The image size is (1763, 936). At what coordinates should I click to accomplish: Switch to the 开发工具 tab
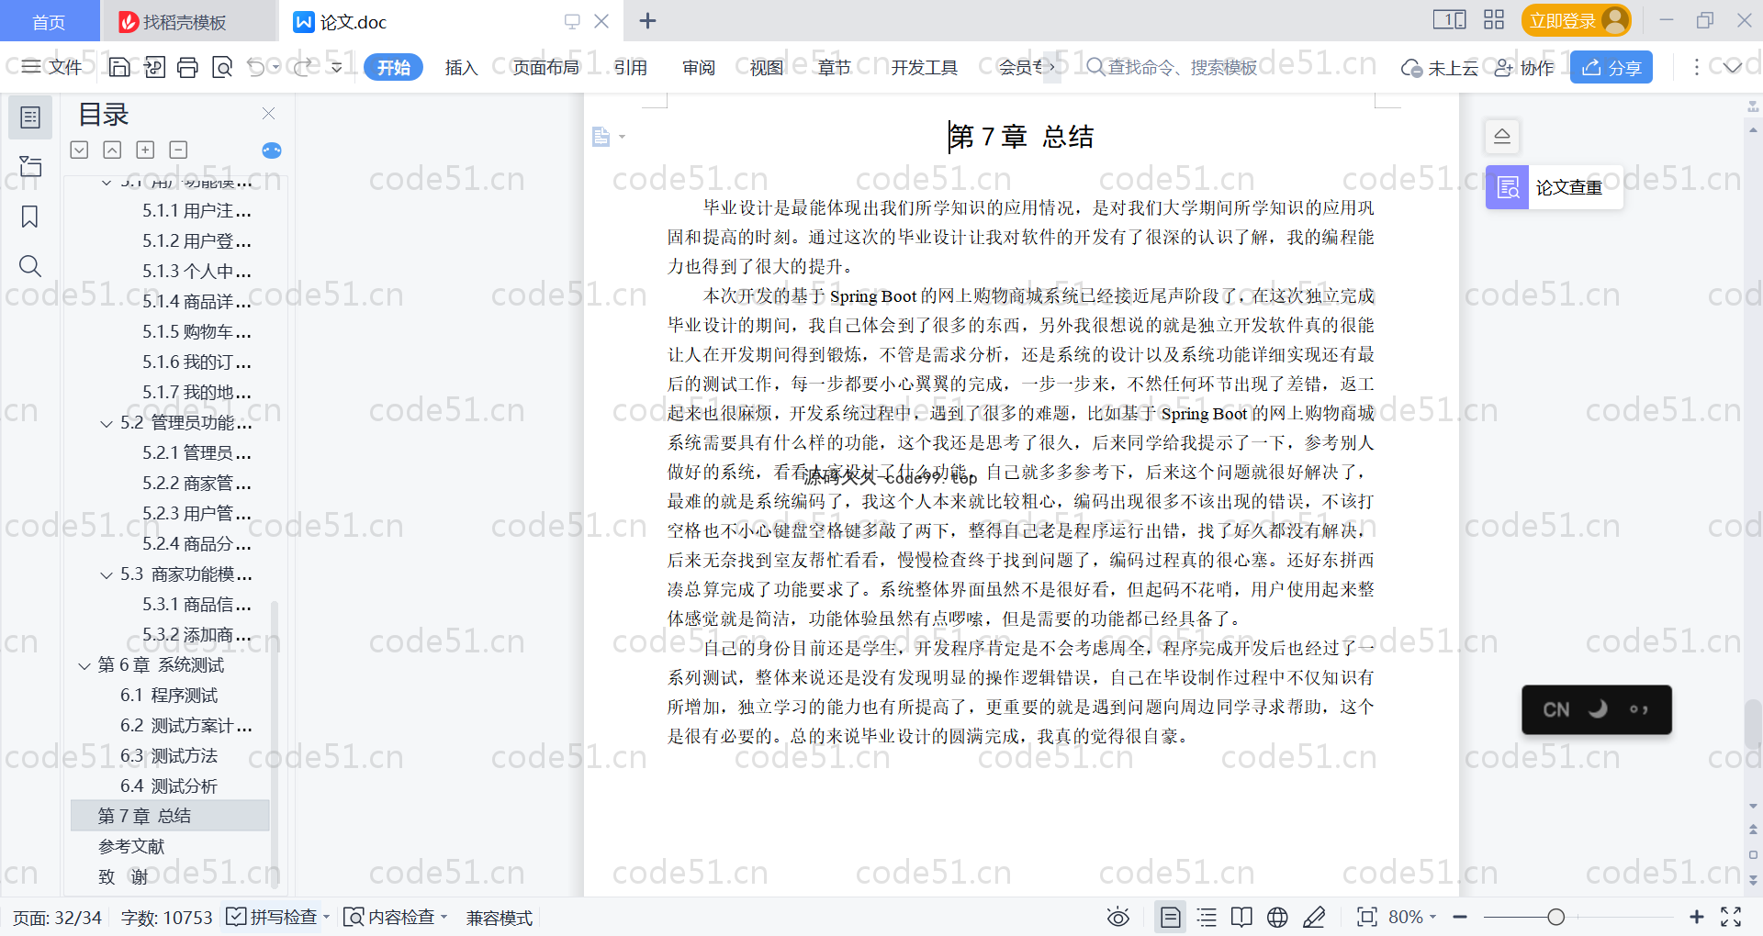click(925, 67)
